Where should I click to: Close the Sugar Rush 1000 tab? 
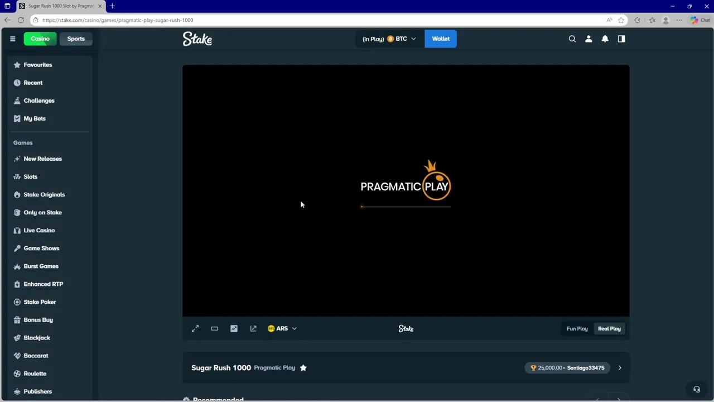(x=100, y=6)
